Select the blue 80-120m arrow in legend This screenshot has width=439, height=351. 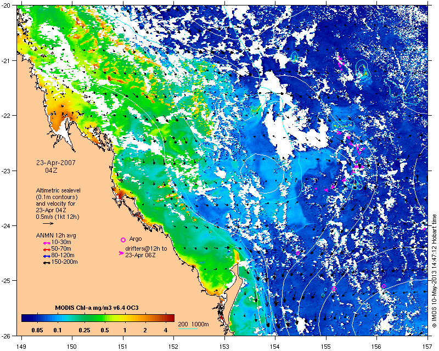click(x=47, y=256)
